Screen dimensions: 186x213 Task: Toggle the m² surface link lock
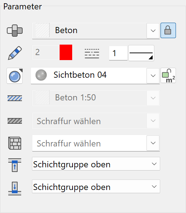pyautogui.click(x=168, y=76)
